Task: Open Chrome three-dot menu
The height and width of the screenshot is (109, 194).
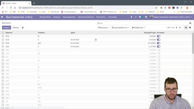Action: (191, 8)
